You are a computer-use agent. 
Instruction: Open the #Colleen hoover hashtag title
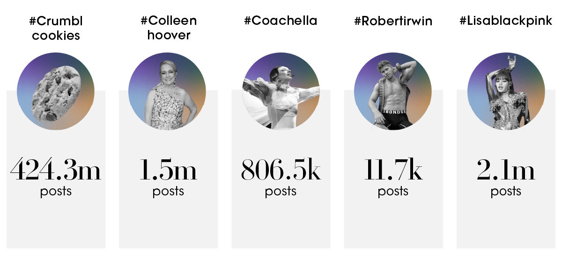tap(169, 28)
